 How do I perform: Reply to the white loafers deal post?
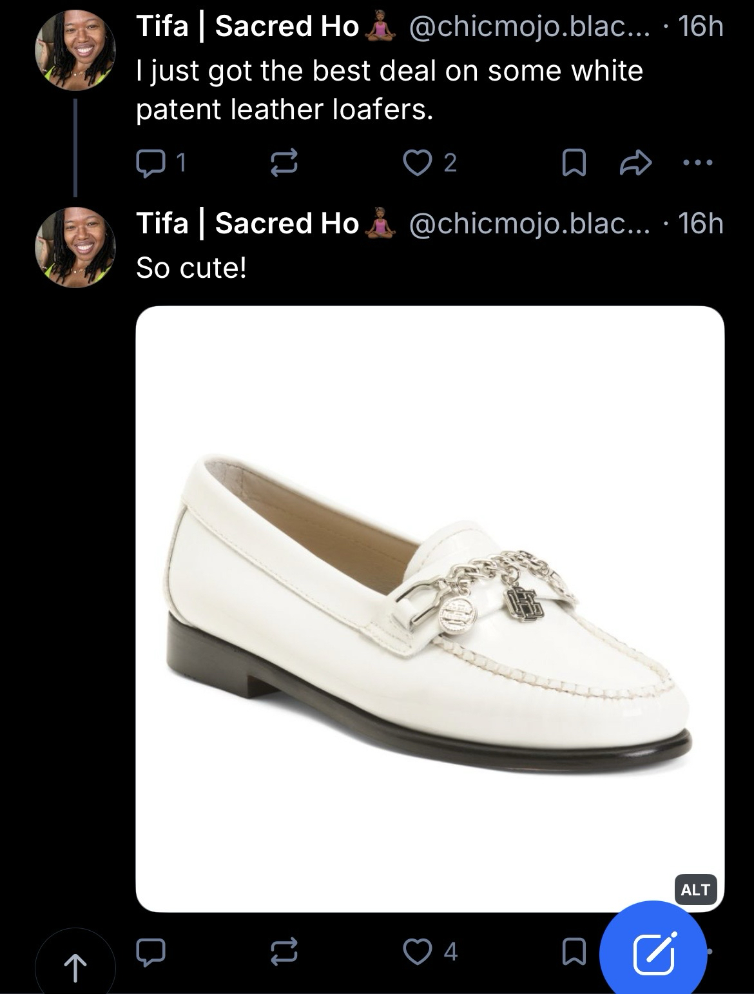150,162
